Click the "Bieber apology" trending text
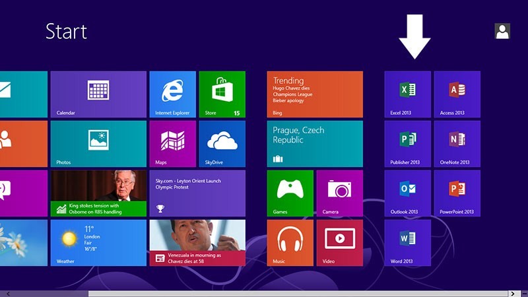 288,100
